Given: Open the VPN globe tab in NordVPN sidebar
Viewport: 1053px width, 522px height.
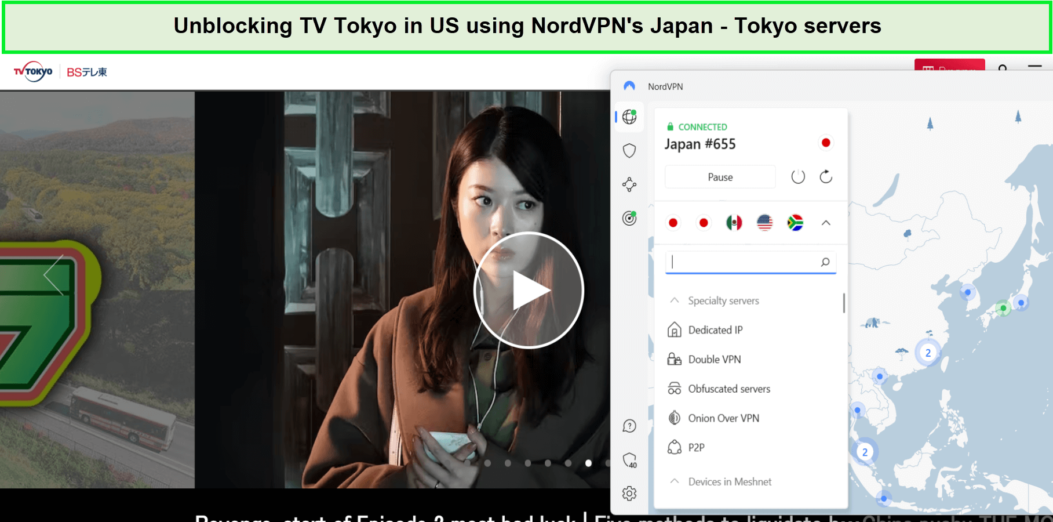Looking at the screenshot, I should 629,117.
